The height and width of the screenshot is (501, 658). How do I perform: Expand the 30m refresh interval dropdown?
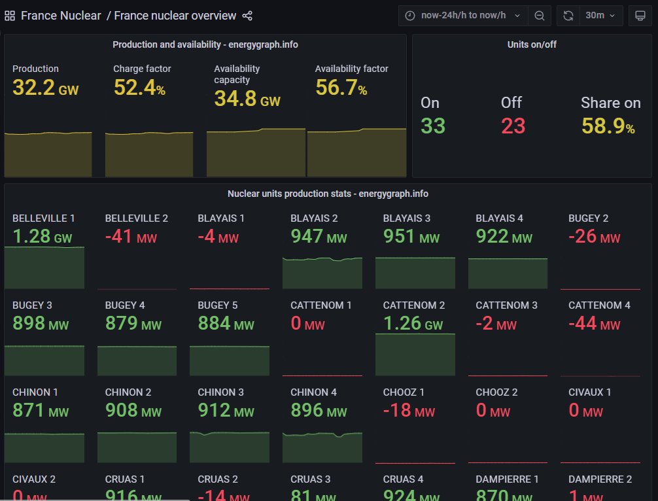coord(600,16)
